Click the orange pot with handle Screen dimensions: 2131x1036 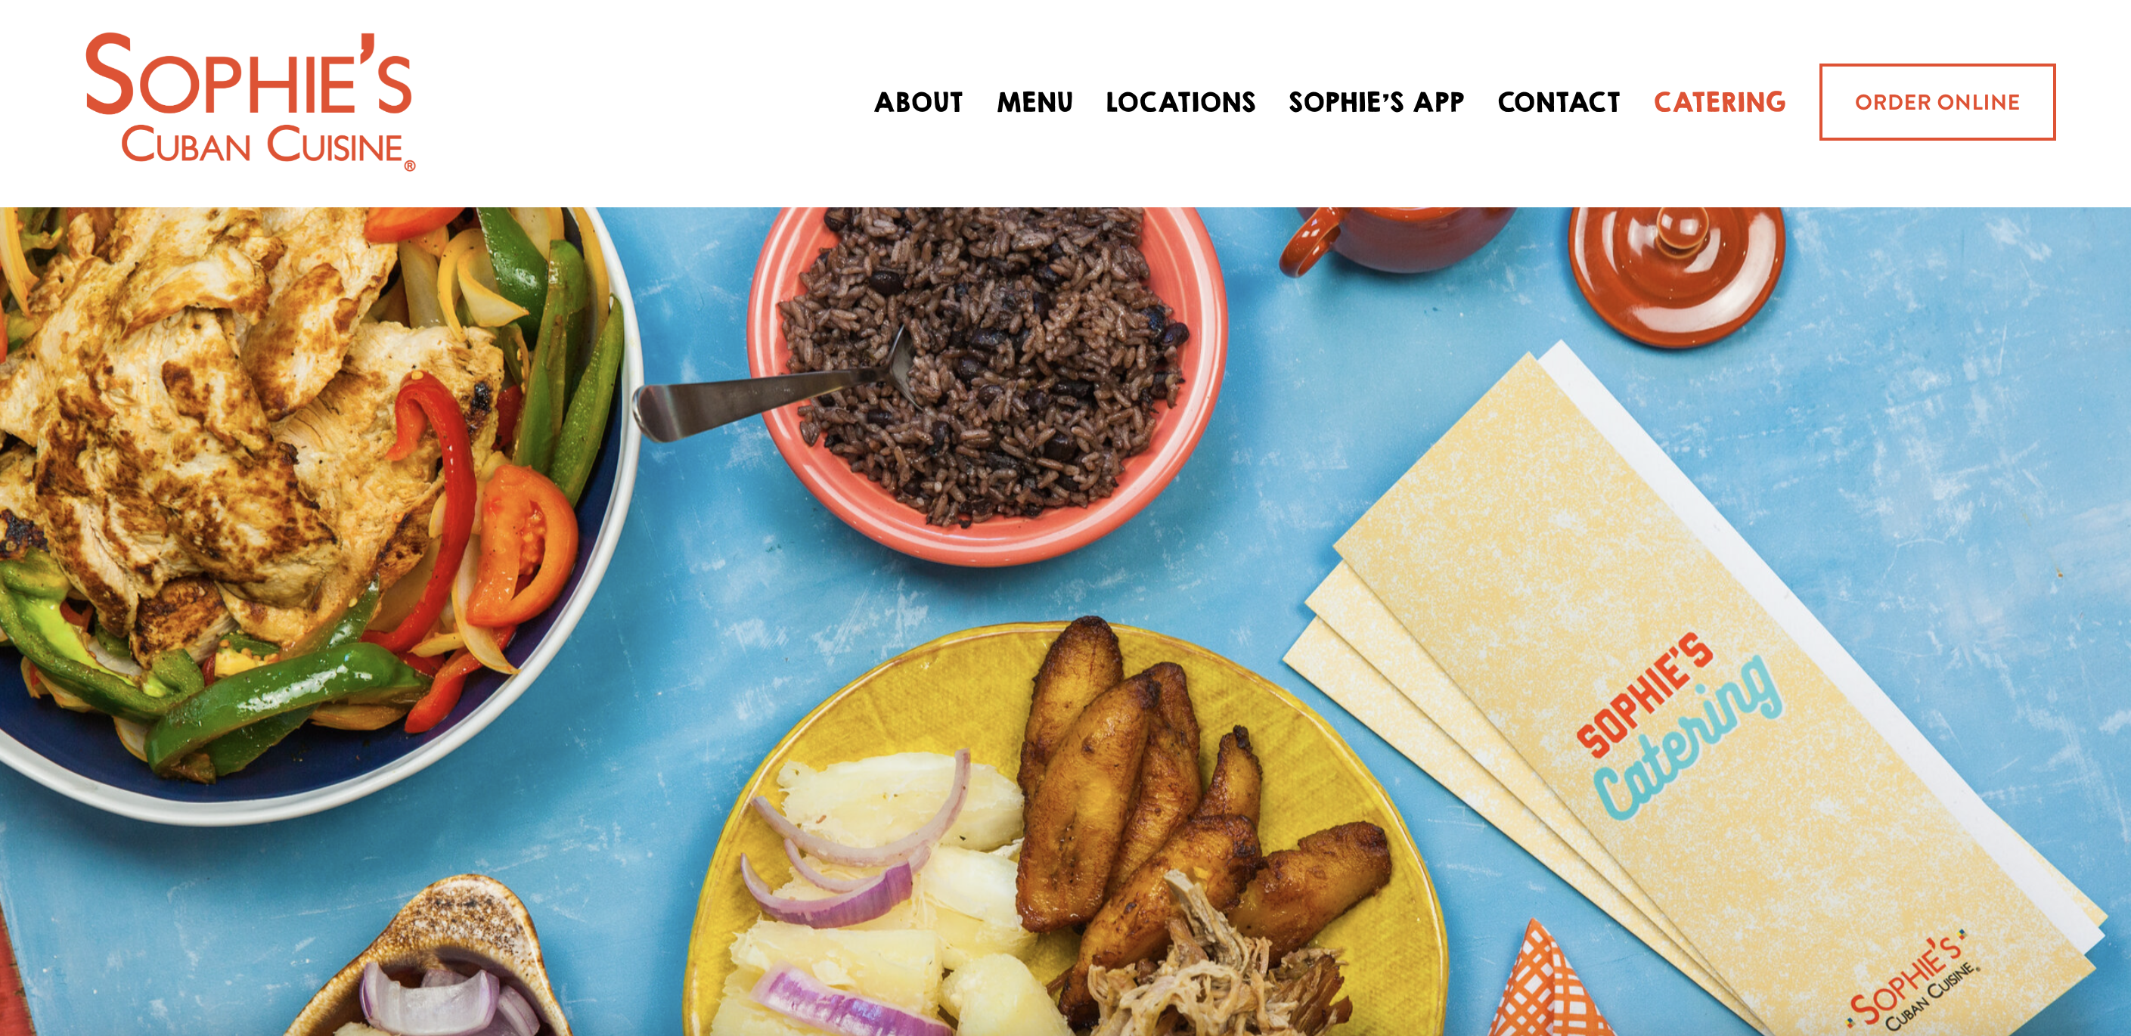(1398, 238)
